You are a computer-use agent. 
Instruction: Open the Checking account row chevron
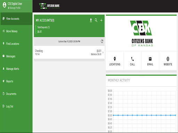[x=103, y=52]
